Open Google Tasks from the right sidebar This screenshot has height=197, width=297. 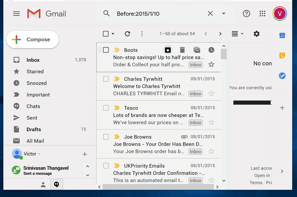(x=282, y=76)
